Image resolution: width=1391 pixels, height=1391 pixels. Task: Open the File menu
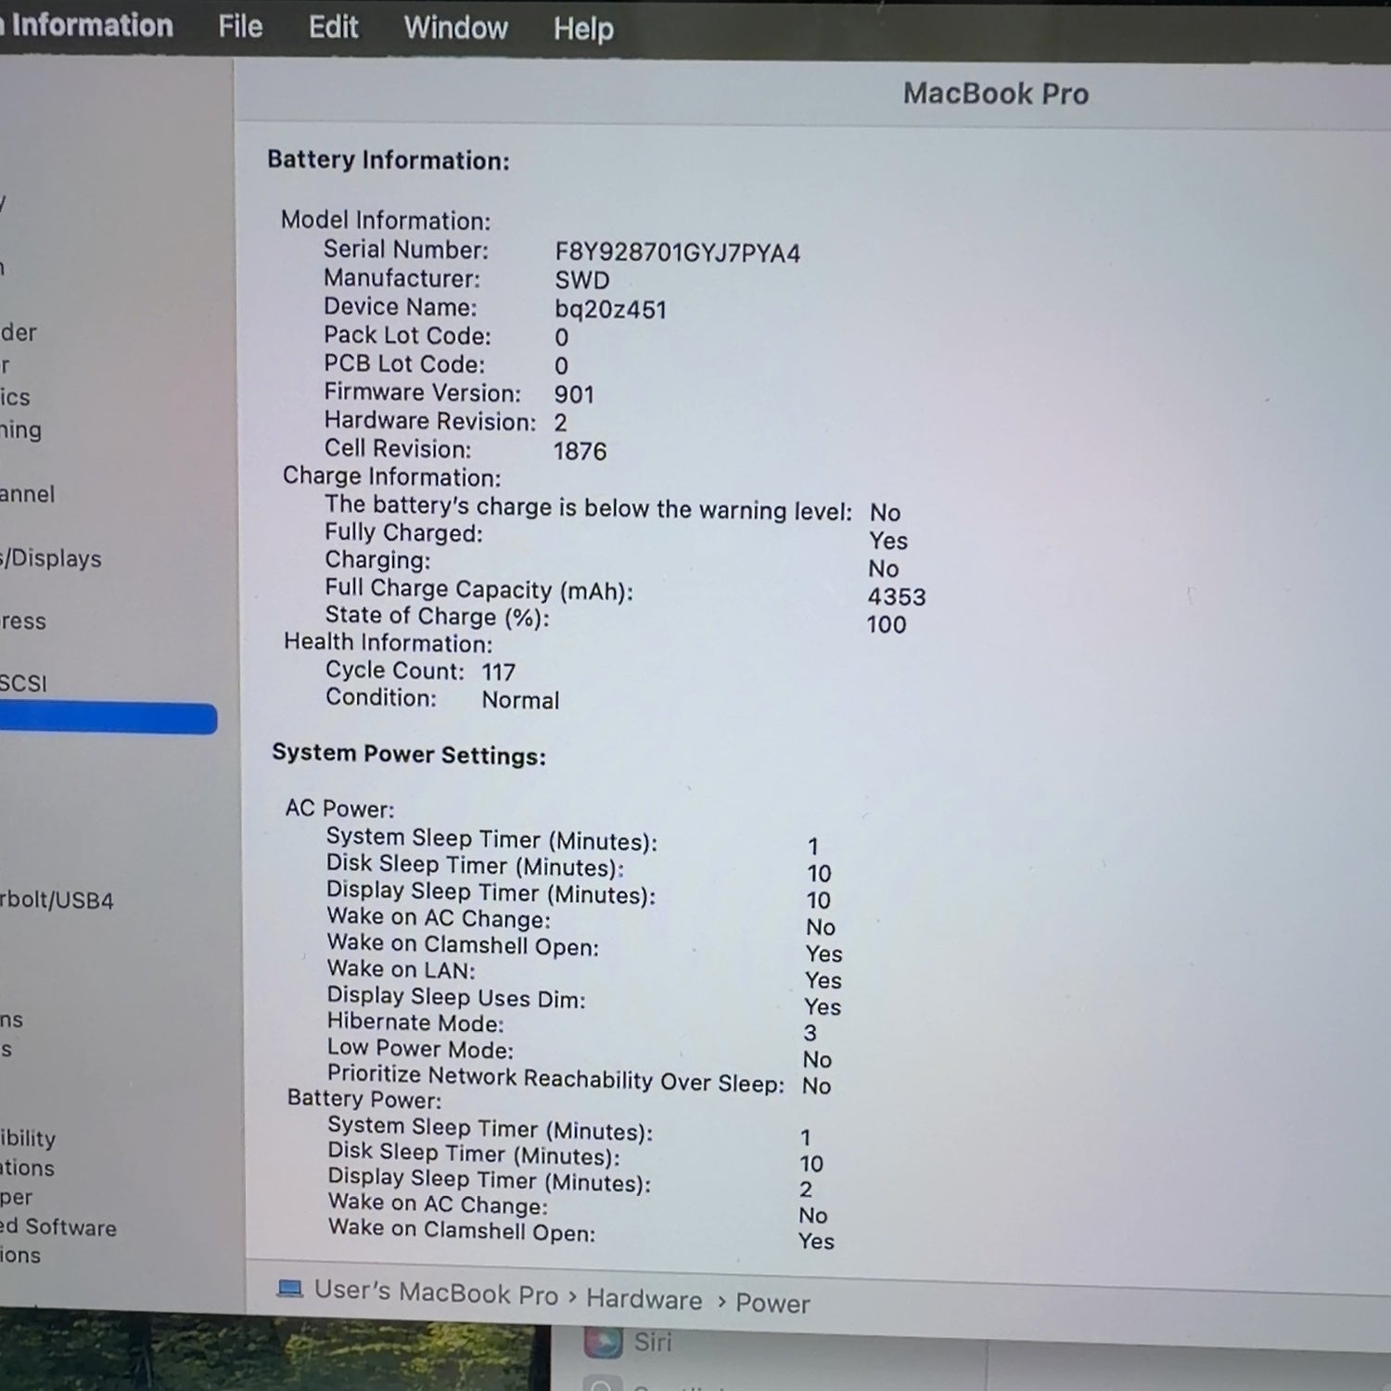click(x=240, y=26)
